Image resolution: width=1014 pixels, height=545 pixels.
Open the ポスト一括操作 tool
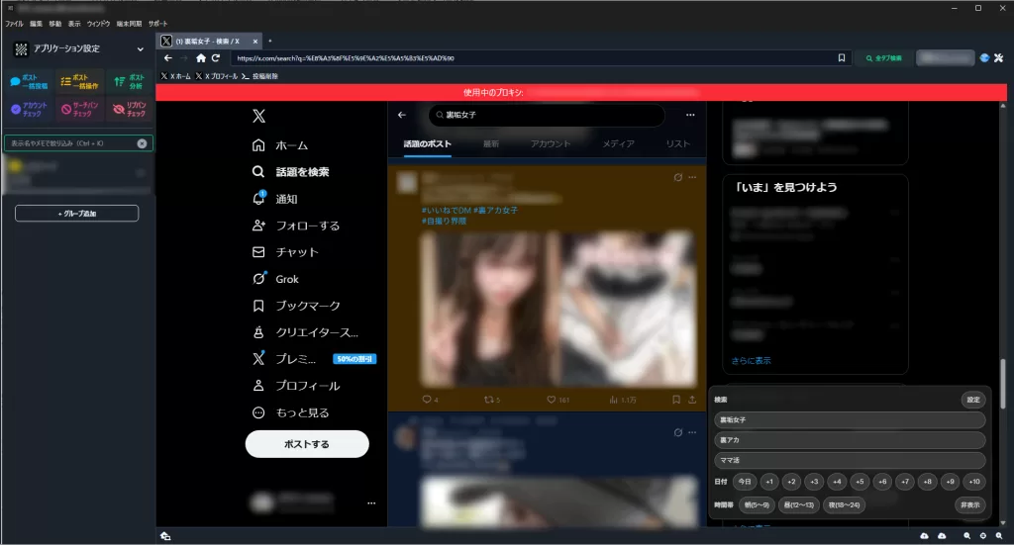(x=79, y=81)
